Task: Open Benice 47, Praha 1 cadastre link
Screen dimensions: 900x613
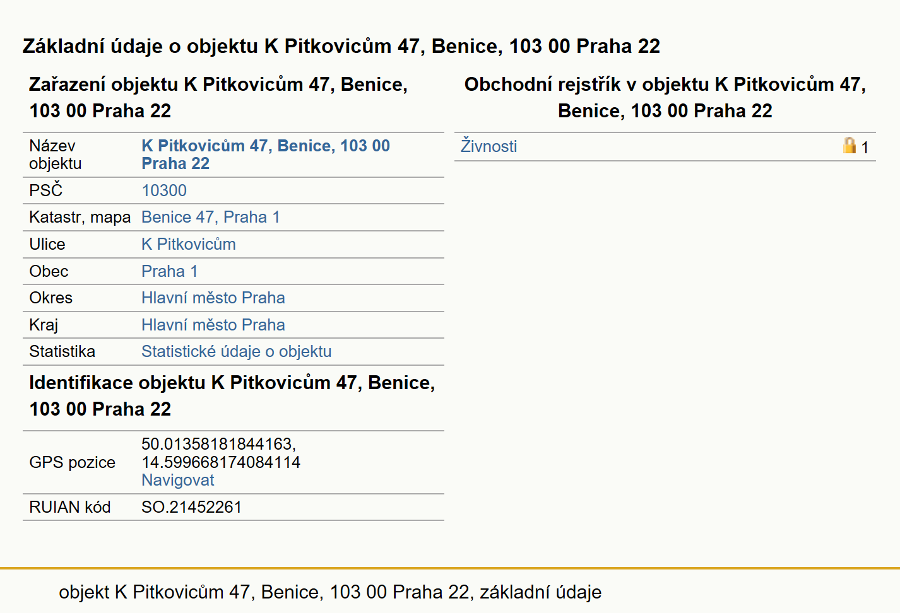Action: click(211, 217)
